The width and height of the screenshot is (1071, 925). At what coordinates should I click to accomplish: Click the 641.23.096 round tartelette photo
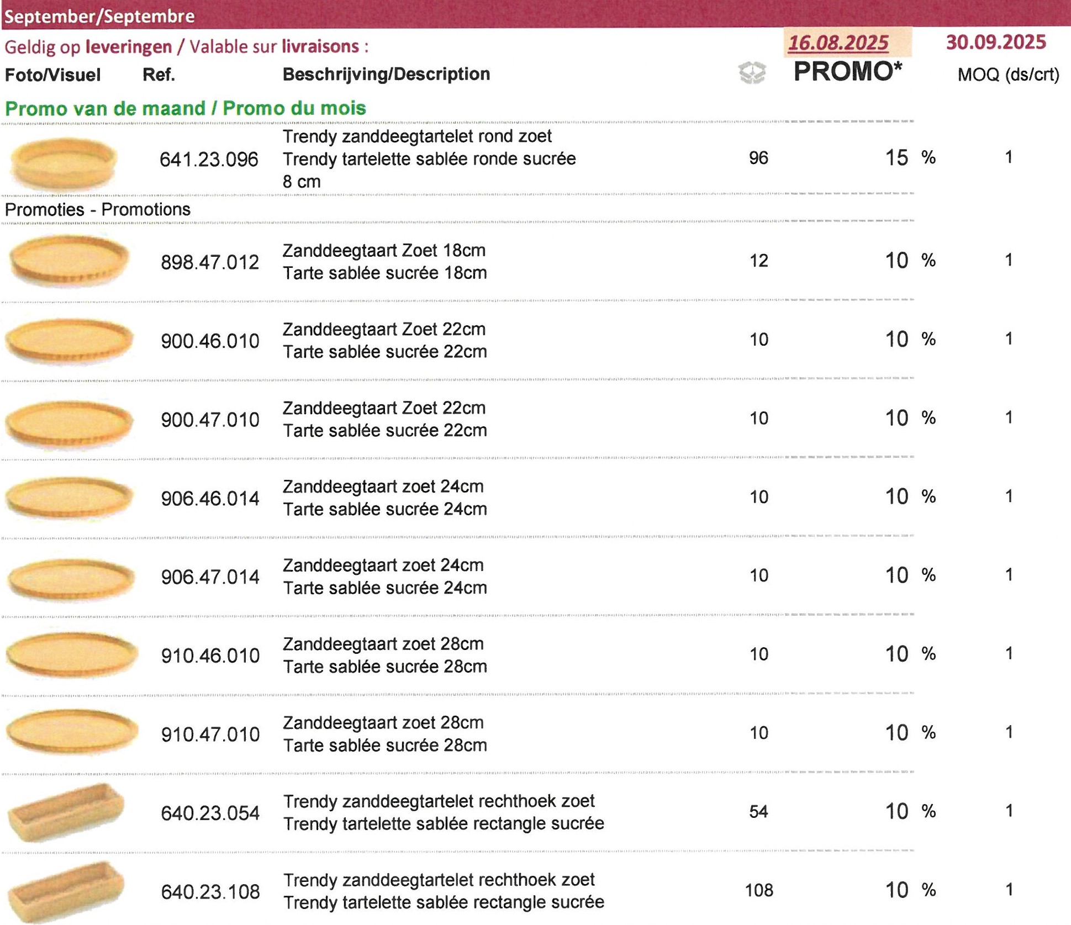tap(64, 162)
